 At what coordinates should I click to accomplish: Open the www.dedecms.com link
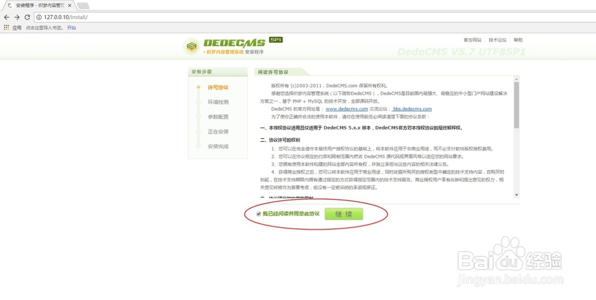pos(347,109)
